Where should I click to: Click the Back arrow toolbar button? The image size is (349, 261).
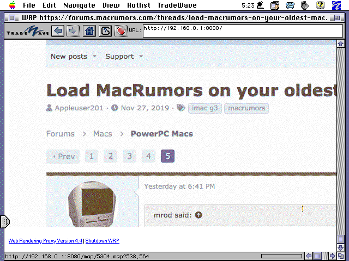coord(58,30)
